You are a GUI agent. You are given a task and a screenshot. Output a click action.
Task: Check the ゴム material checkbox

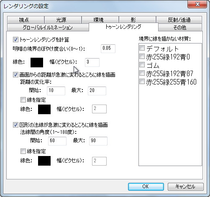click(142, 65)
